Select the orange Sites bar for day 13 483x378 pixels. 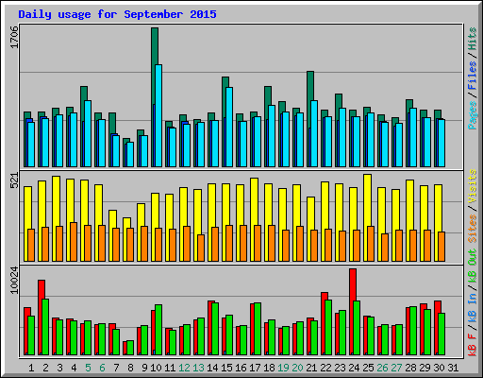tap(201, 248)
